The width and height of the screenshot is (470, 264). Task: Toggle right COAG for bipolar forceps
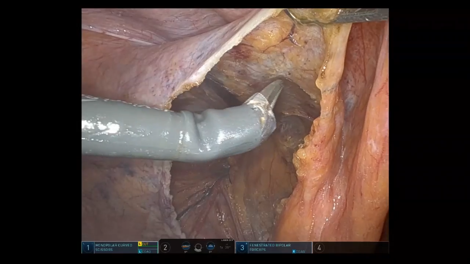(300, 252)
